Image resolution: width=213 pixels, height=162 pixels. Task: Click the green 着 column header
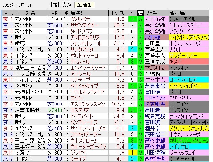[x=140, y=13]
